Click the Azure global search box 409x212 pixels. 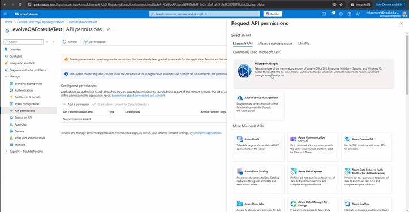click(205, 14)
